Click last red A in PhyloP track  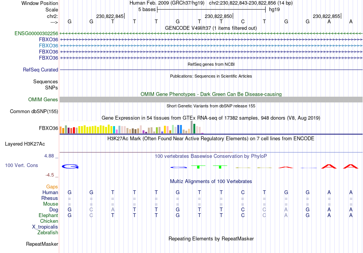[x=350, y=166]
